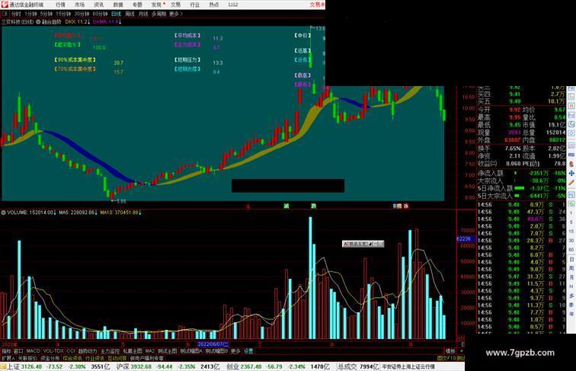Click the Tongdaxin app logo icon

[x=5, y=5]
